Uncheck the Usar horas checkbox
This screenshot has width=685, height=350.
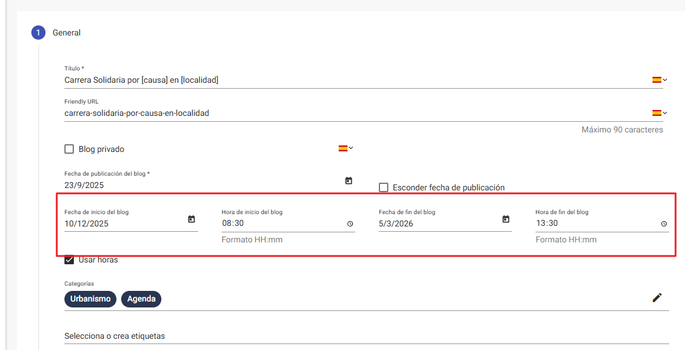point(69,260)
